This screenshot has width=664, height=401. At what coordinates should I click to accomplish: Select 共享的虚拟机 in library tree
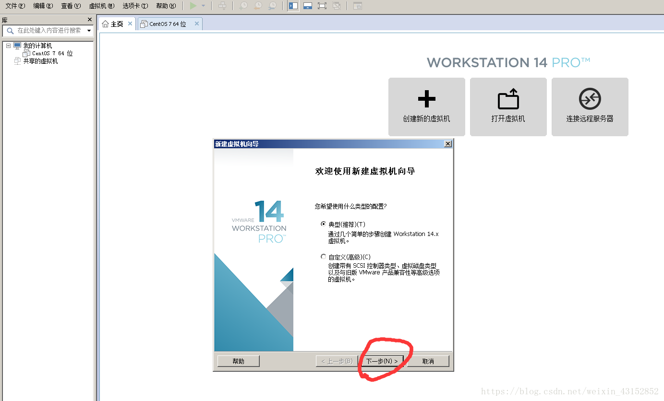pyautogui.click(x=40, y=61)
